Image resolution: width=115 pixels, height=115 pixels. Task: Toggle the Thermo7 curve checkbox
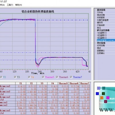pyautogui.click(x=71, y=77)
